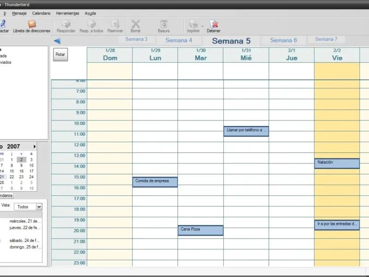The height and width of the screenshot is (277, 369).
Task: Click the Reenviar forward icon
Action: coord(115,26)
